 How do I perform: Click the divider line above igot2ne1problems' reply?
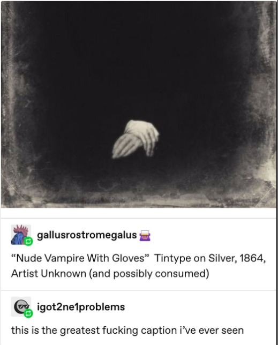[x=139, y=290]
